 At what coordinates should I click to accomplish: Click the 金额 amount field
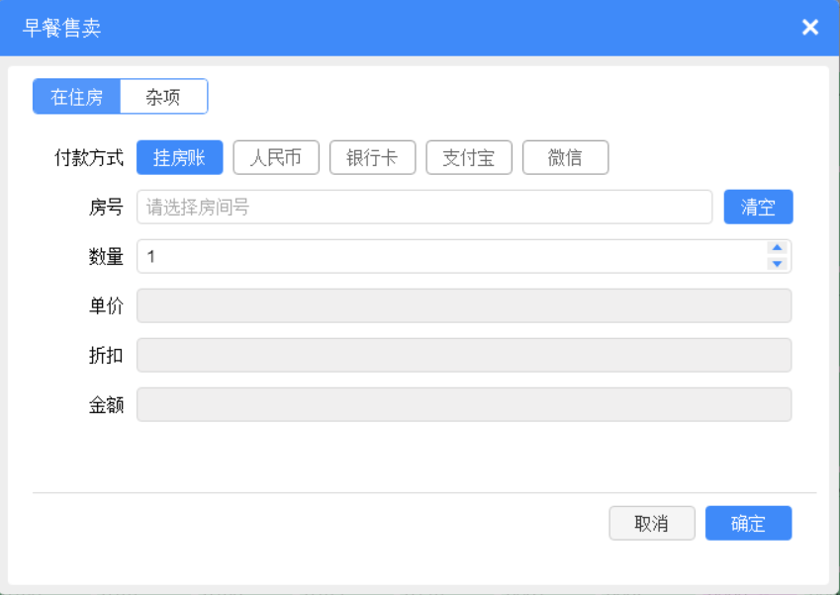[x=464, y=404]
